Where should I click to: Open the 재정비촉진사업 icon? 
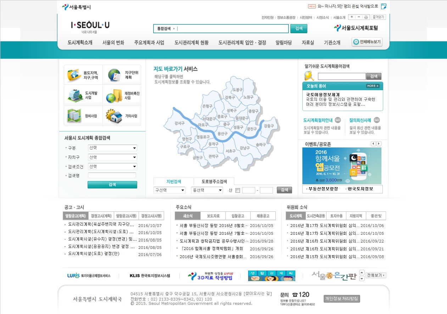click(114, 95)
